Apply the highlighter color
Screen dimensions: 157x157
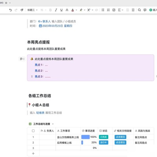point(81,10)
